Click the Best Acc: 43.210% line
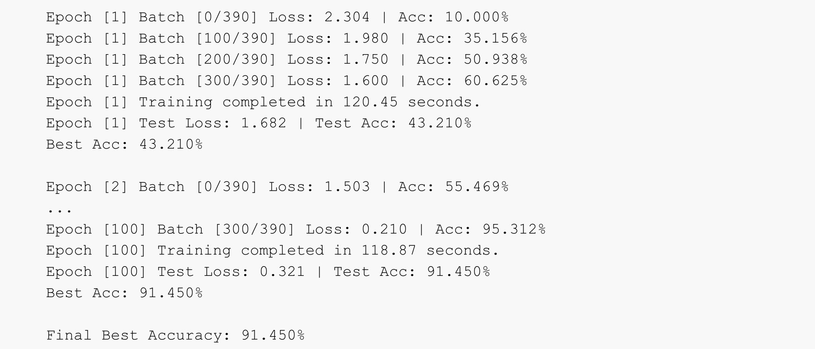Viewport: 815px width, 349px height. (x=124, y=145)
